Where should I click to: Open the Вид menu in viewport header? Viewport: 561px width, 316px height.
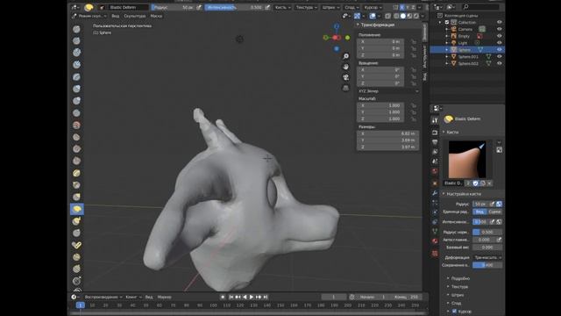(115, 16)
